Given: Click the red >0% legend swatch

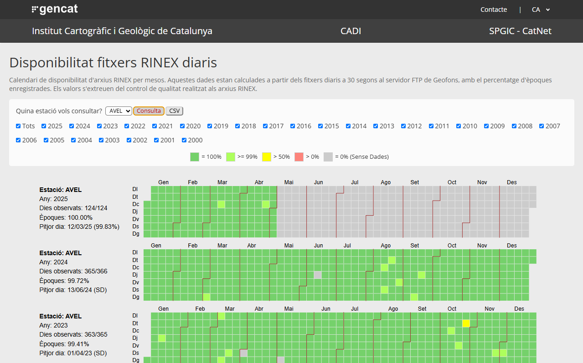Looking at the screenshot, I should (299, 157).
